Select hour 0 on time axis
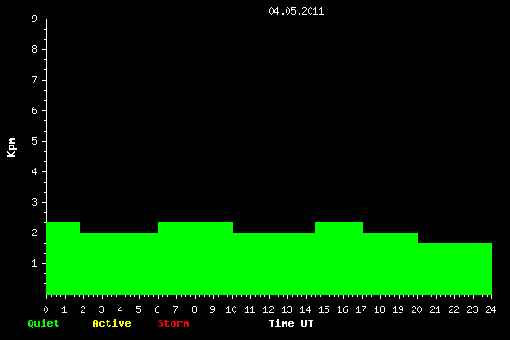Image resolution: width=510 pixels, height=340 pixels. pyautogui.click(x=45, y=309)
